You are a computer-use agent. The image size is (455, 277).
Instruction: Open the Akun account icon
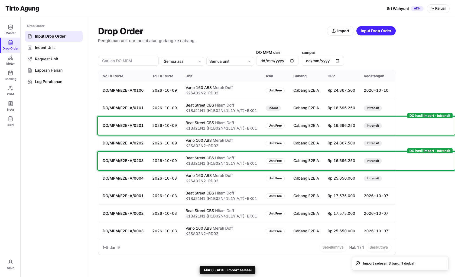click(10, 264)
